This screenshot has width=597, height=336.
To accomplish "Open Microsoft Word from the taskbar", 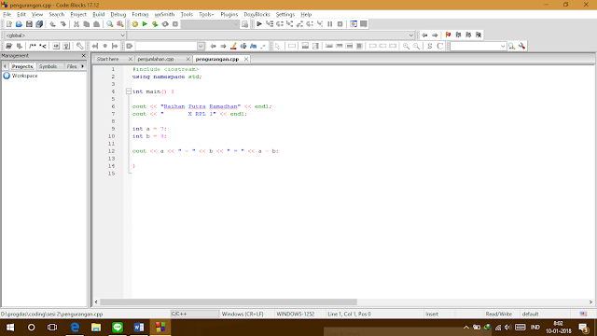I will 139,328.
